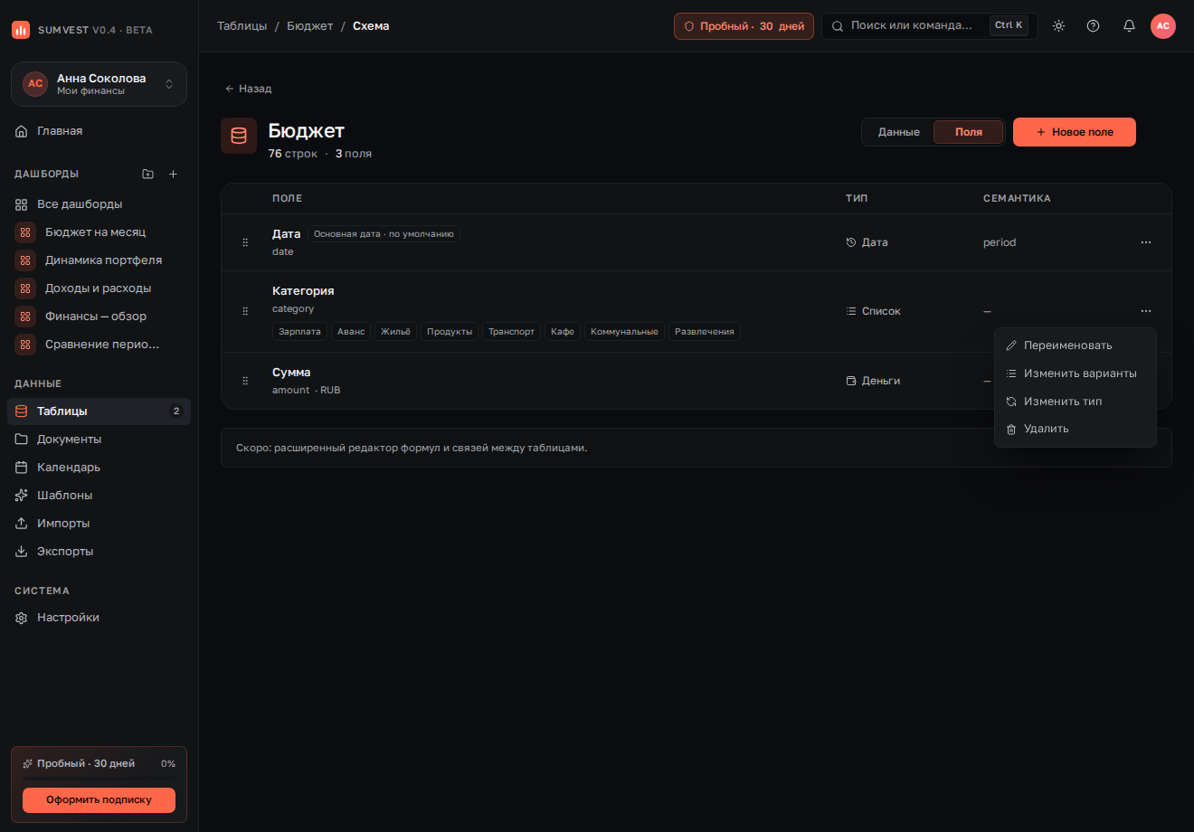The width and height of the screenshot is (1194, 832).
Task: Open the help question-mark icon
Action: (1093, 26)
